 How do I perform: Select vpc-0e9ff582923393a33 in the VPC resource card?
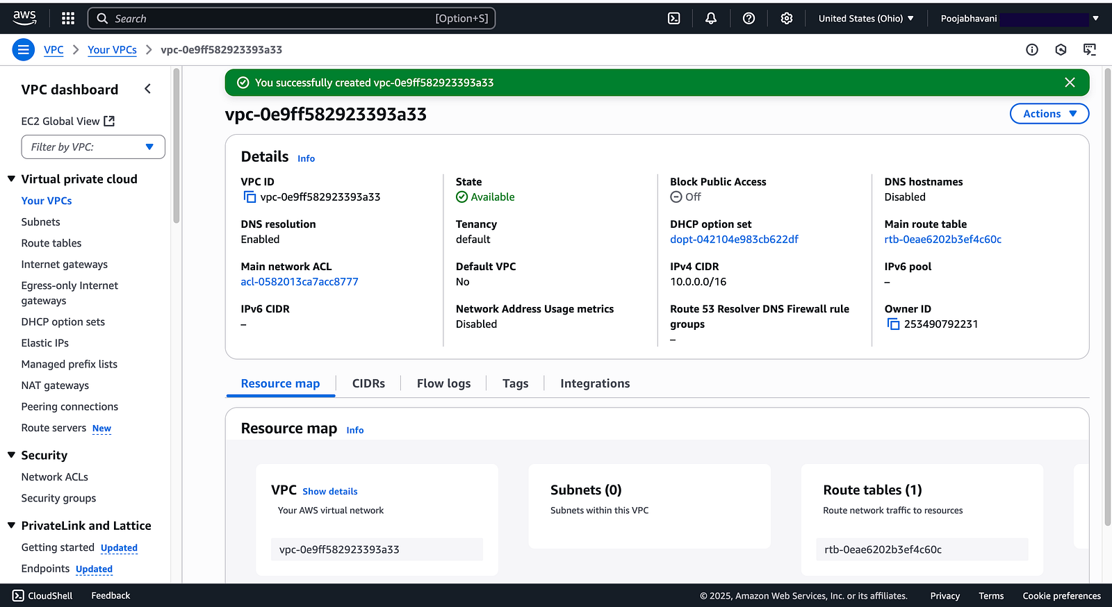pyautogui.click(x=377, y=549)
